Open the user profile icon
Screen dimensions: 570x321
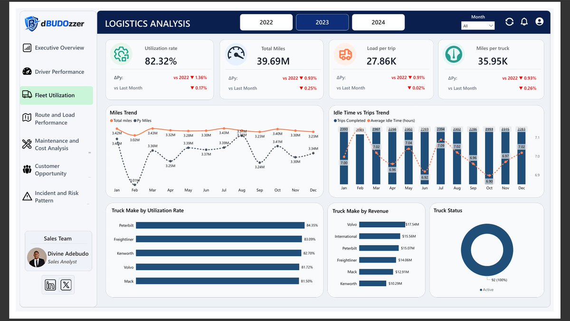539,22
